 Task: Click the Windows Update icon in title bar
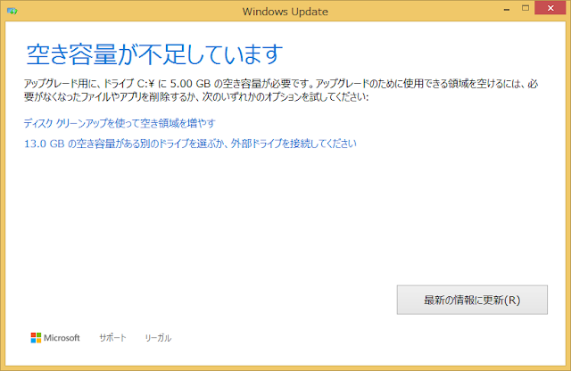point(12,11)
